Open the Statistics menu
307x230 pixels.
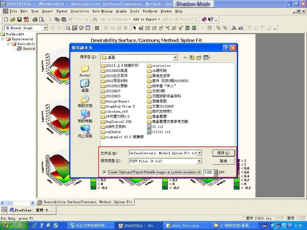tap(80, 11)
